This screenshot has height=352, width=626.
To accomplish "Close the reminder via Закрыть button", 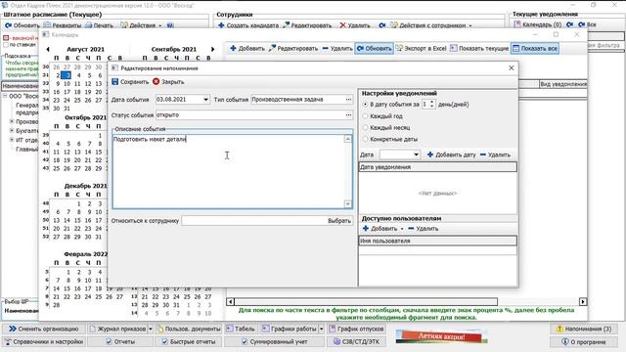I will point(168,82).
